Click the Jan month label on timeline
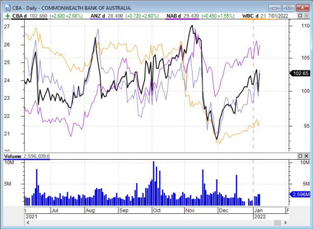 258,210
